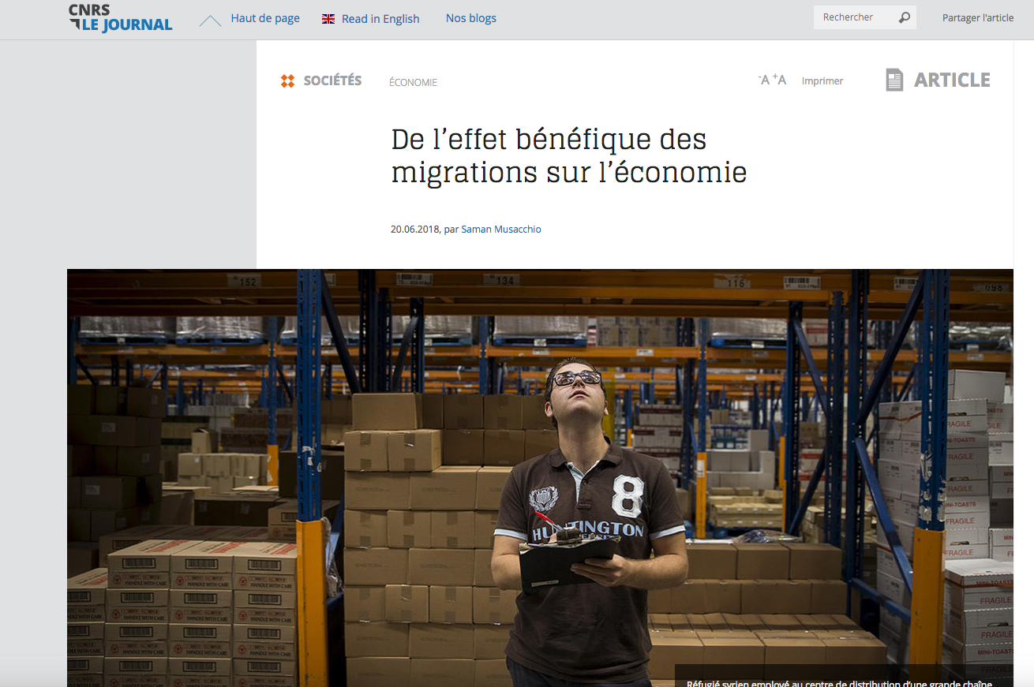
Task: Jump to top via Haut de page link
Action: pyautogui.click(x=265, y=18)
